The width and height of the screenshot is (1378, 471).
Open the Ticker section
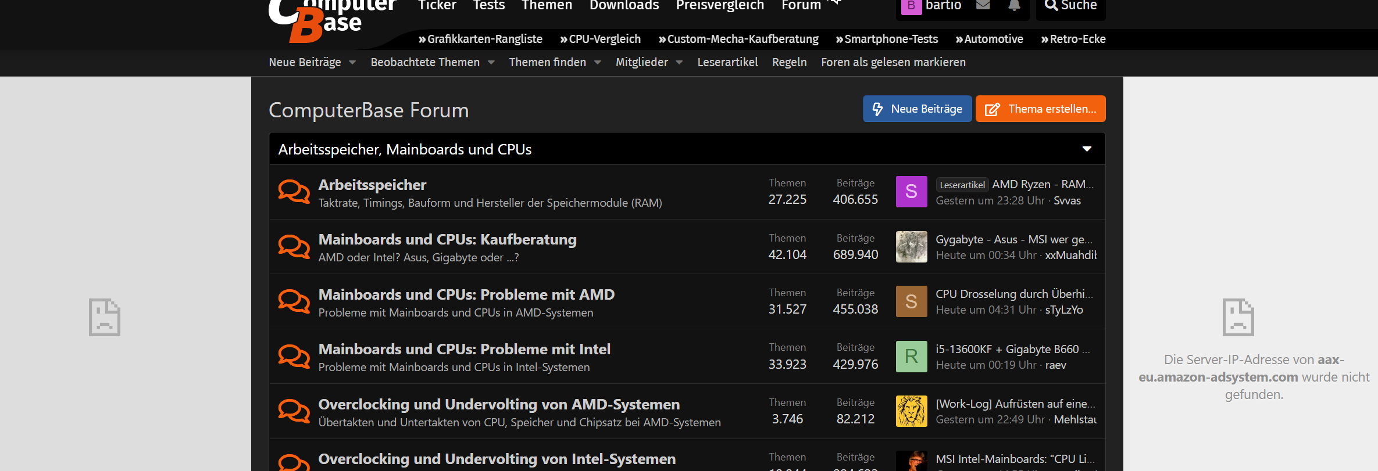coord(437,6)
